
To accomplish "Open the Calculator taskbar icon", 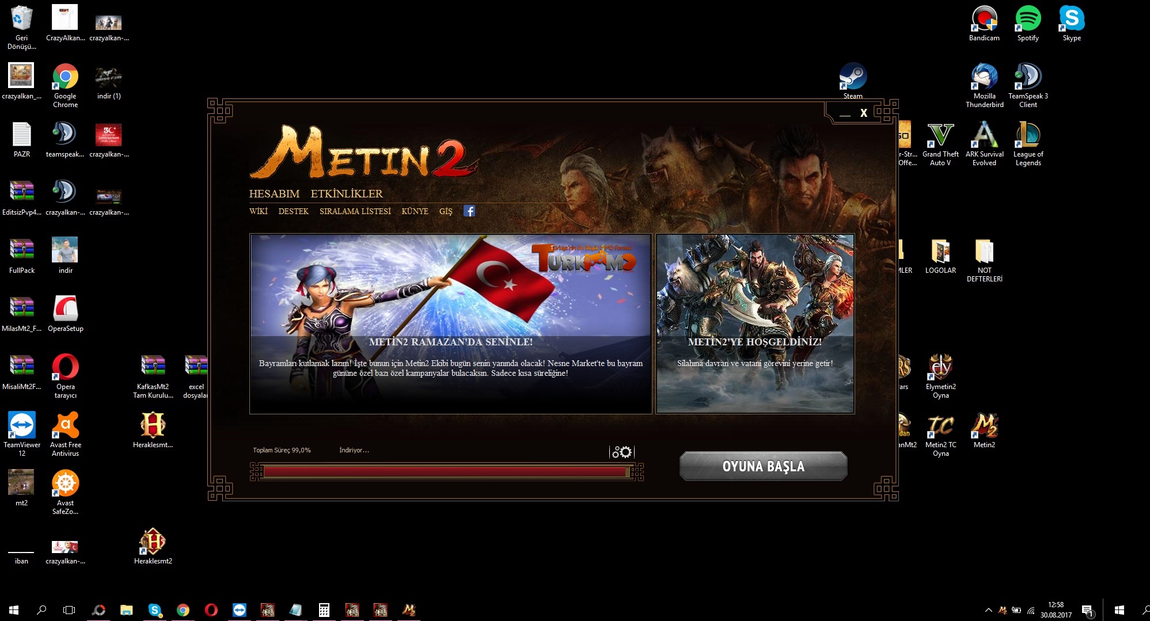I will pos(324,610).
